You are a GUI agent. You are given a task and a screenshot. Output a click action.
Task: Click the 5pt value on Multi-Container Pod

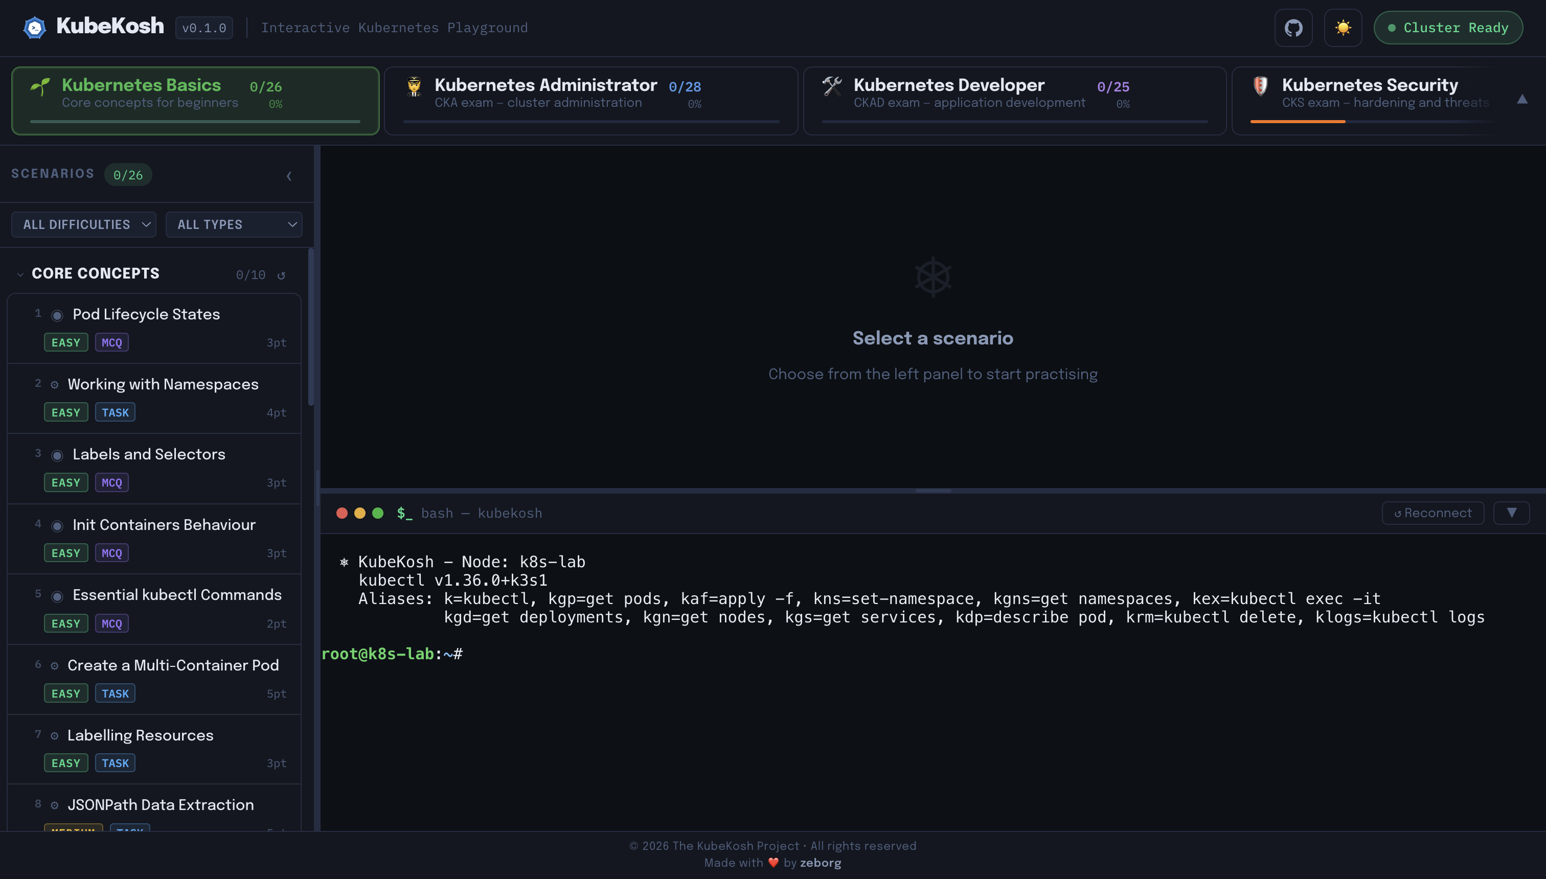pyautogui.click(x=277, y=693)
